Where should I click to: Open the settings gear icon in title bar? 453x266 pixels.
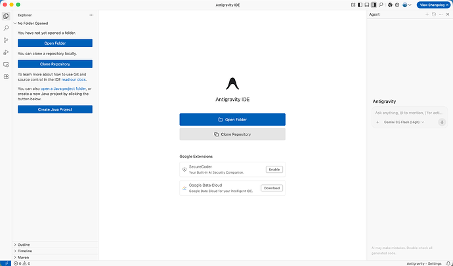point(397,5)
